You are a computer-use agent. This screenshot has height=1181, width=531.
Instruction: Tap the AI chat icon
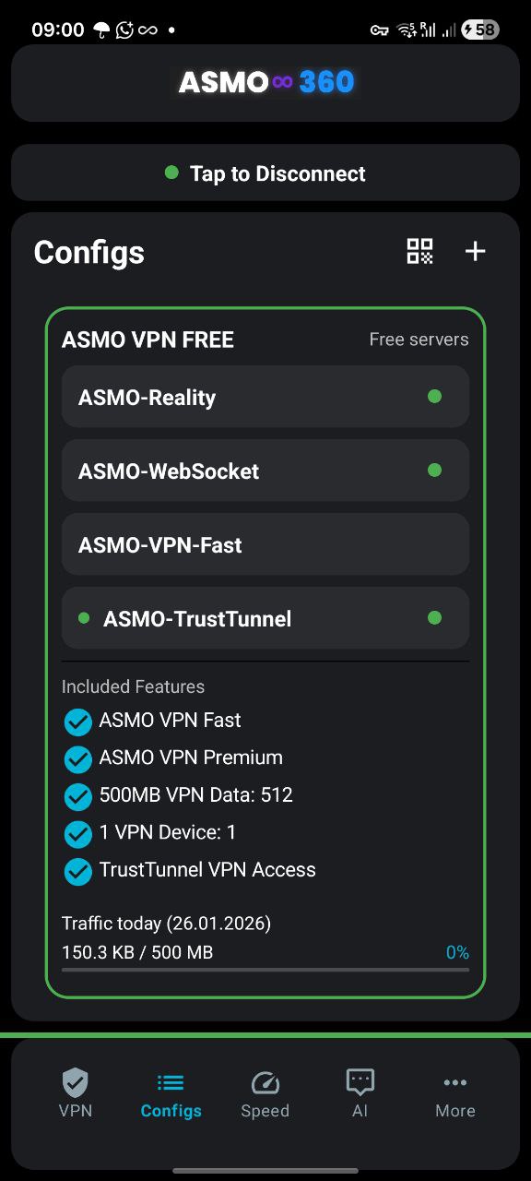pos(360,1081)
